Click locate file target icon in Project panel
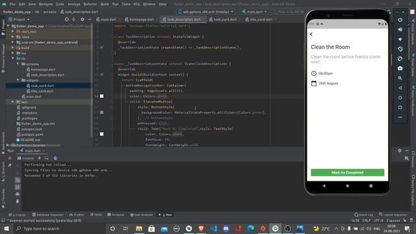The width and height of the screenshot is (416, 234). coord(66,19)
